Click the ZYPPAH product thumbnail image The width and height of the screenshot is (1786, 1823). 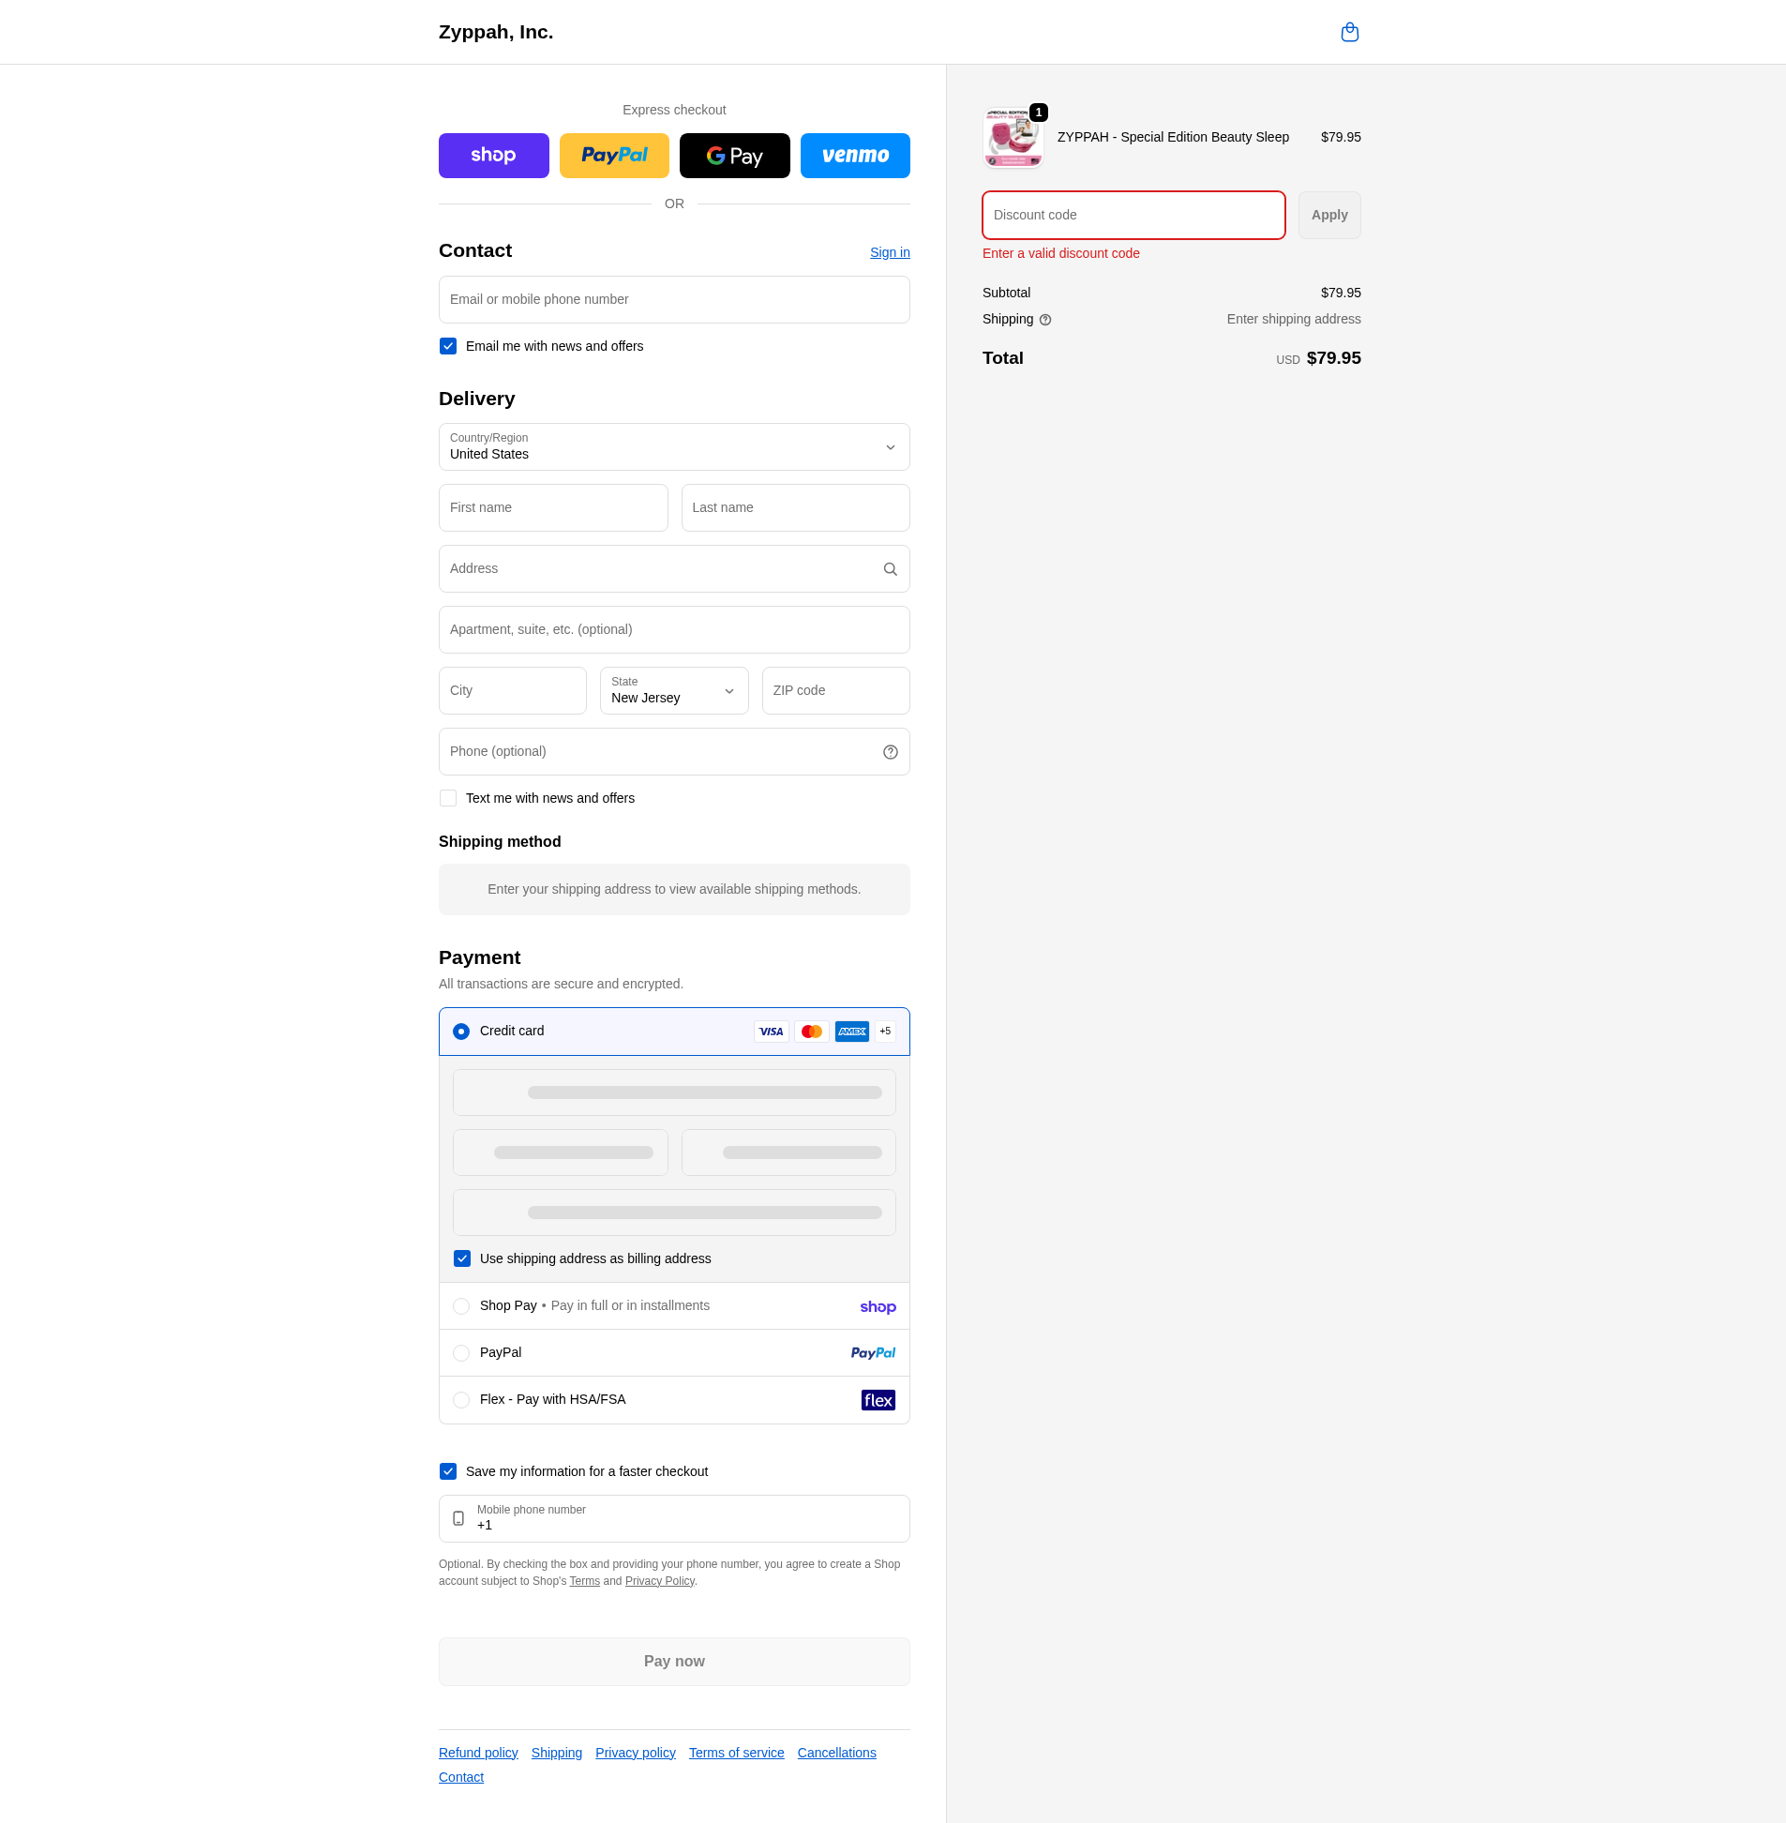pyautogui.click(x=1013, y=138)
